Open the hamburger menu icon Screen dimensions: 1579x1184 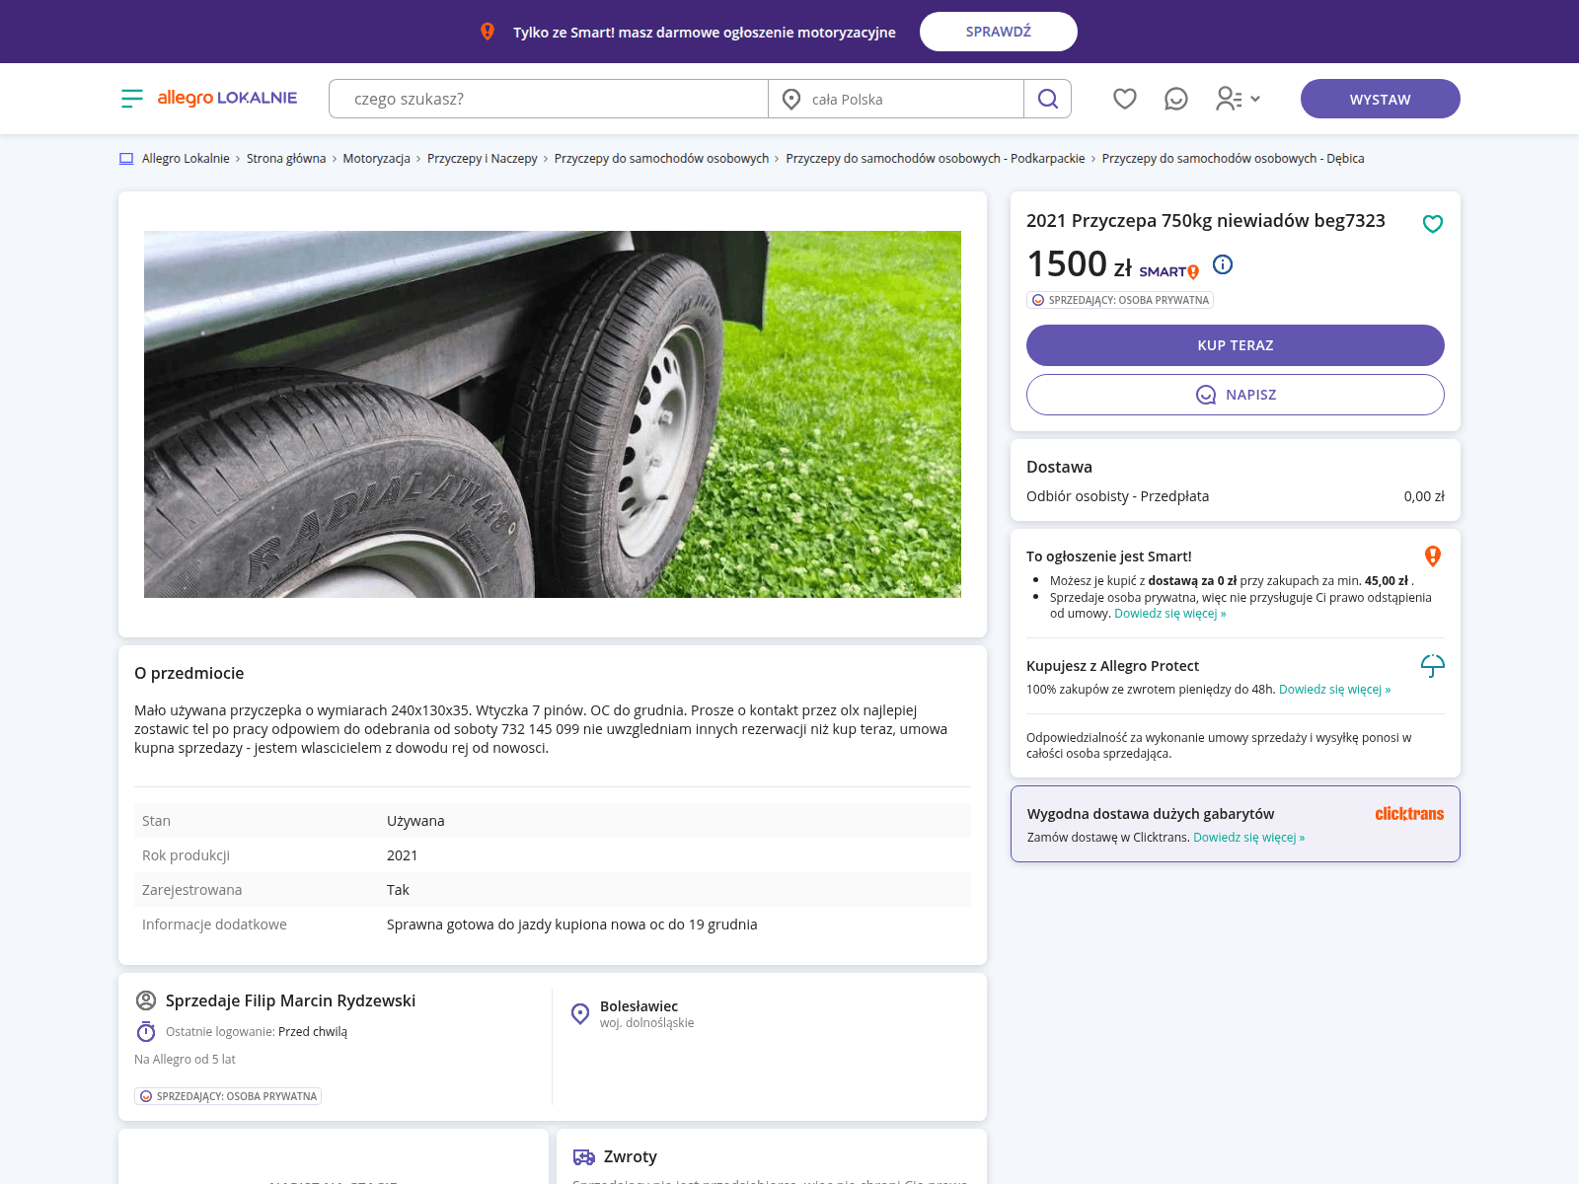coord(132,99)
